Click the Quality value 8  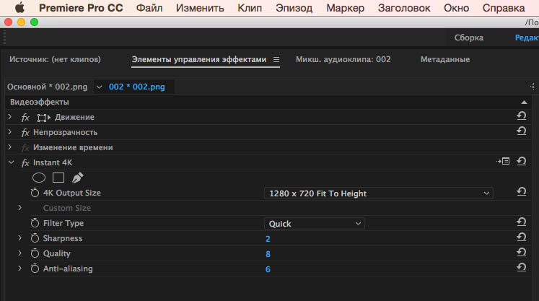point(268,254)
